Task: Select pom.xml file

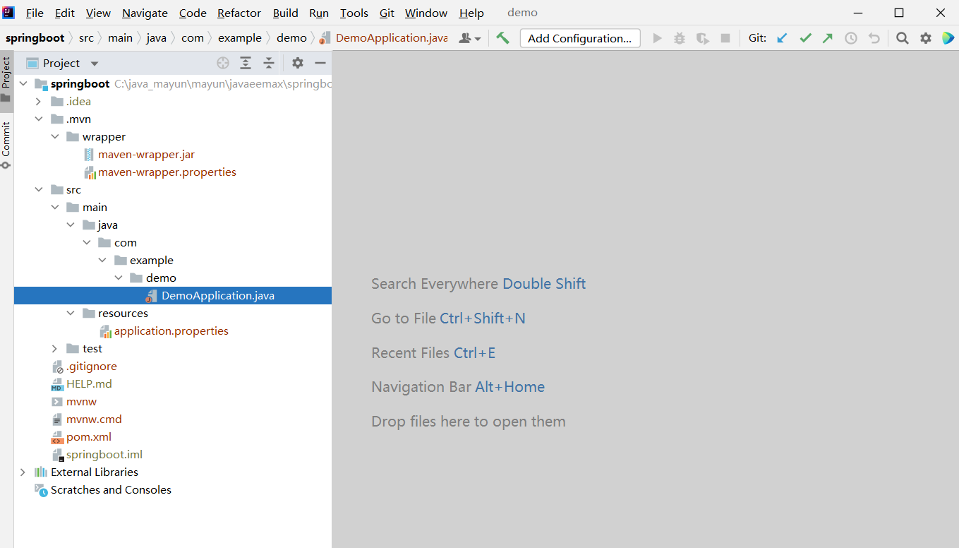Action: tap(89, 437)
